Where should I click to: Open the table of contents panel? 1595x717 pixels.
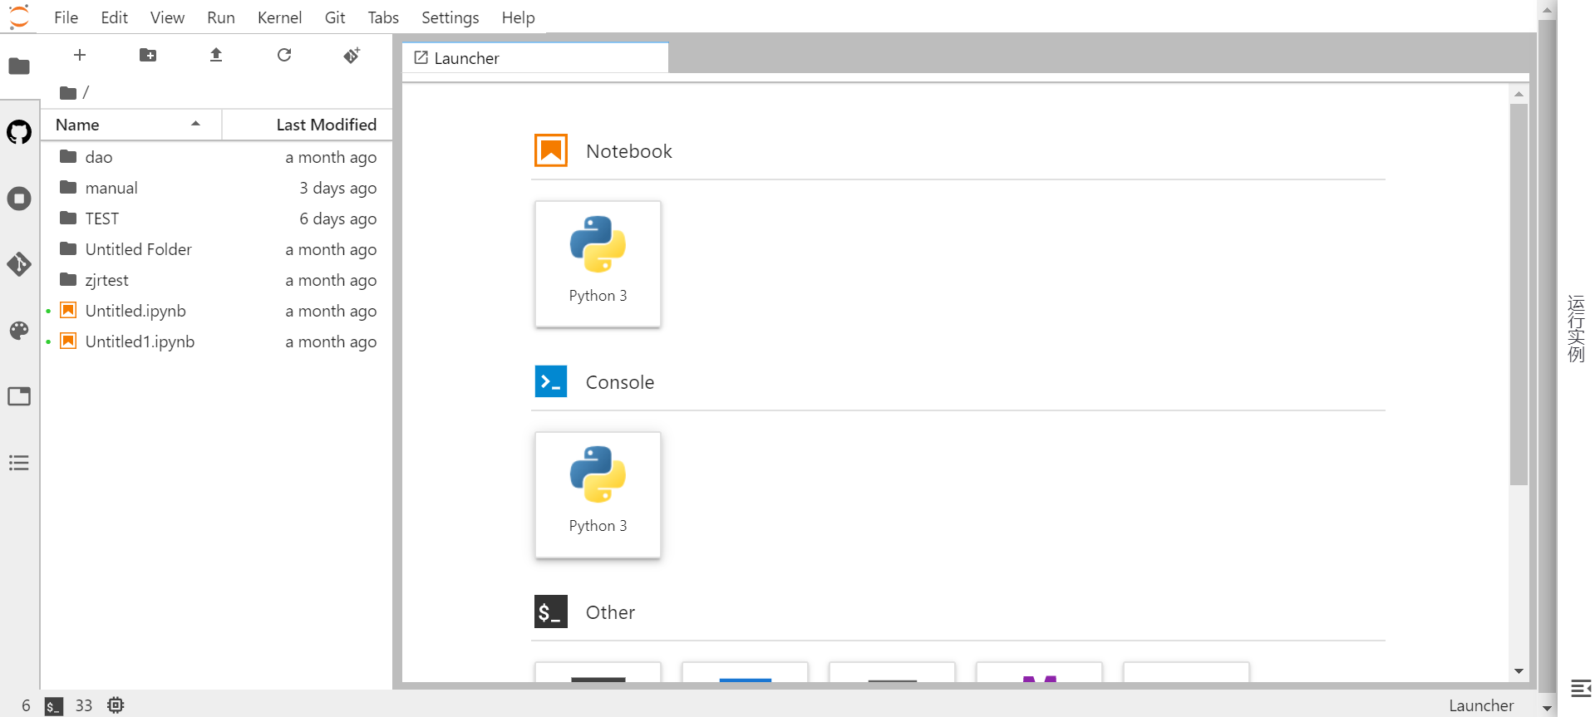[x=19, y=463]
